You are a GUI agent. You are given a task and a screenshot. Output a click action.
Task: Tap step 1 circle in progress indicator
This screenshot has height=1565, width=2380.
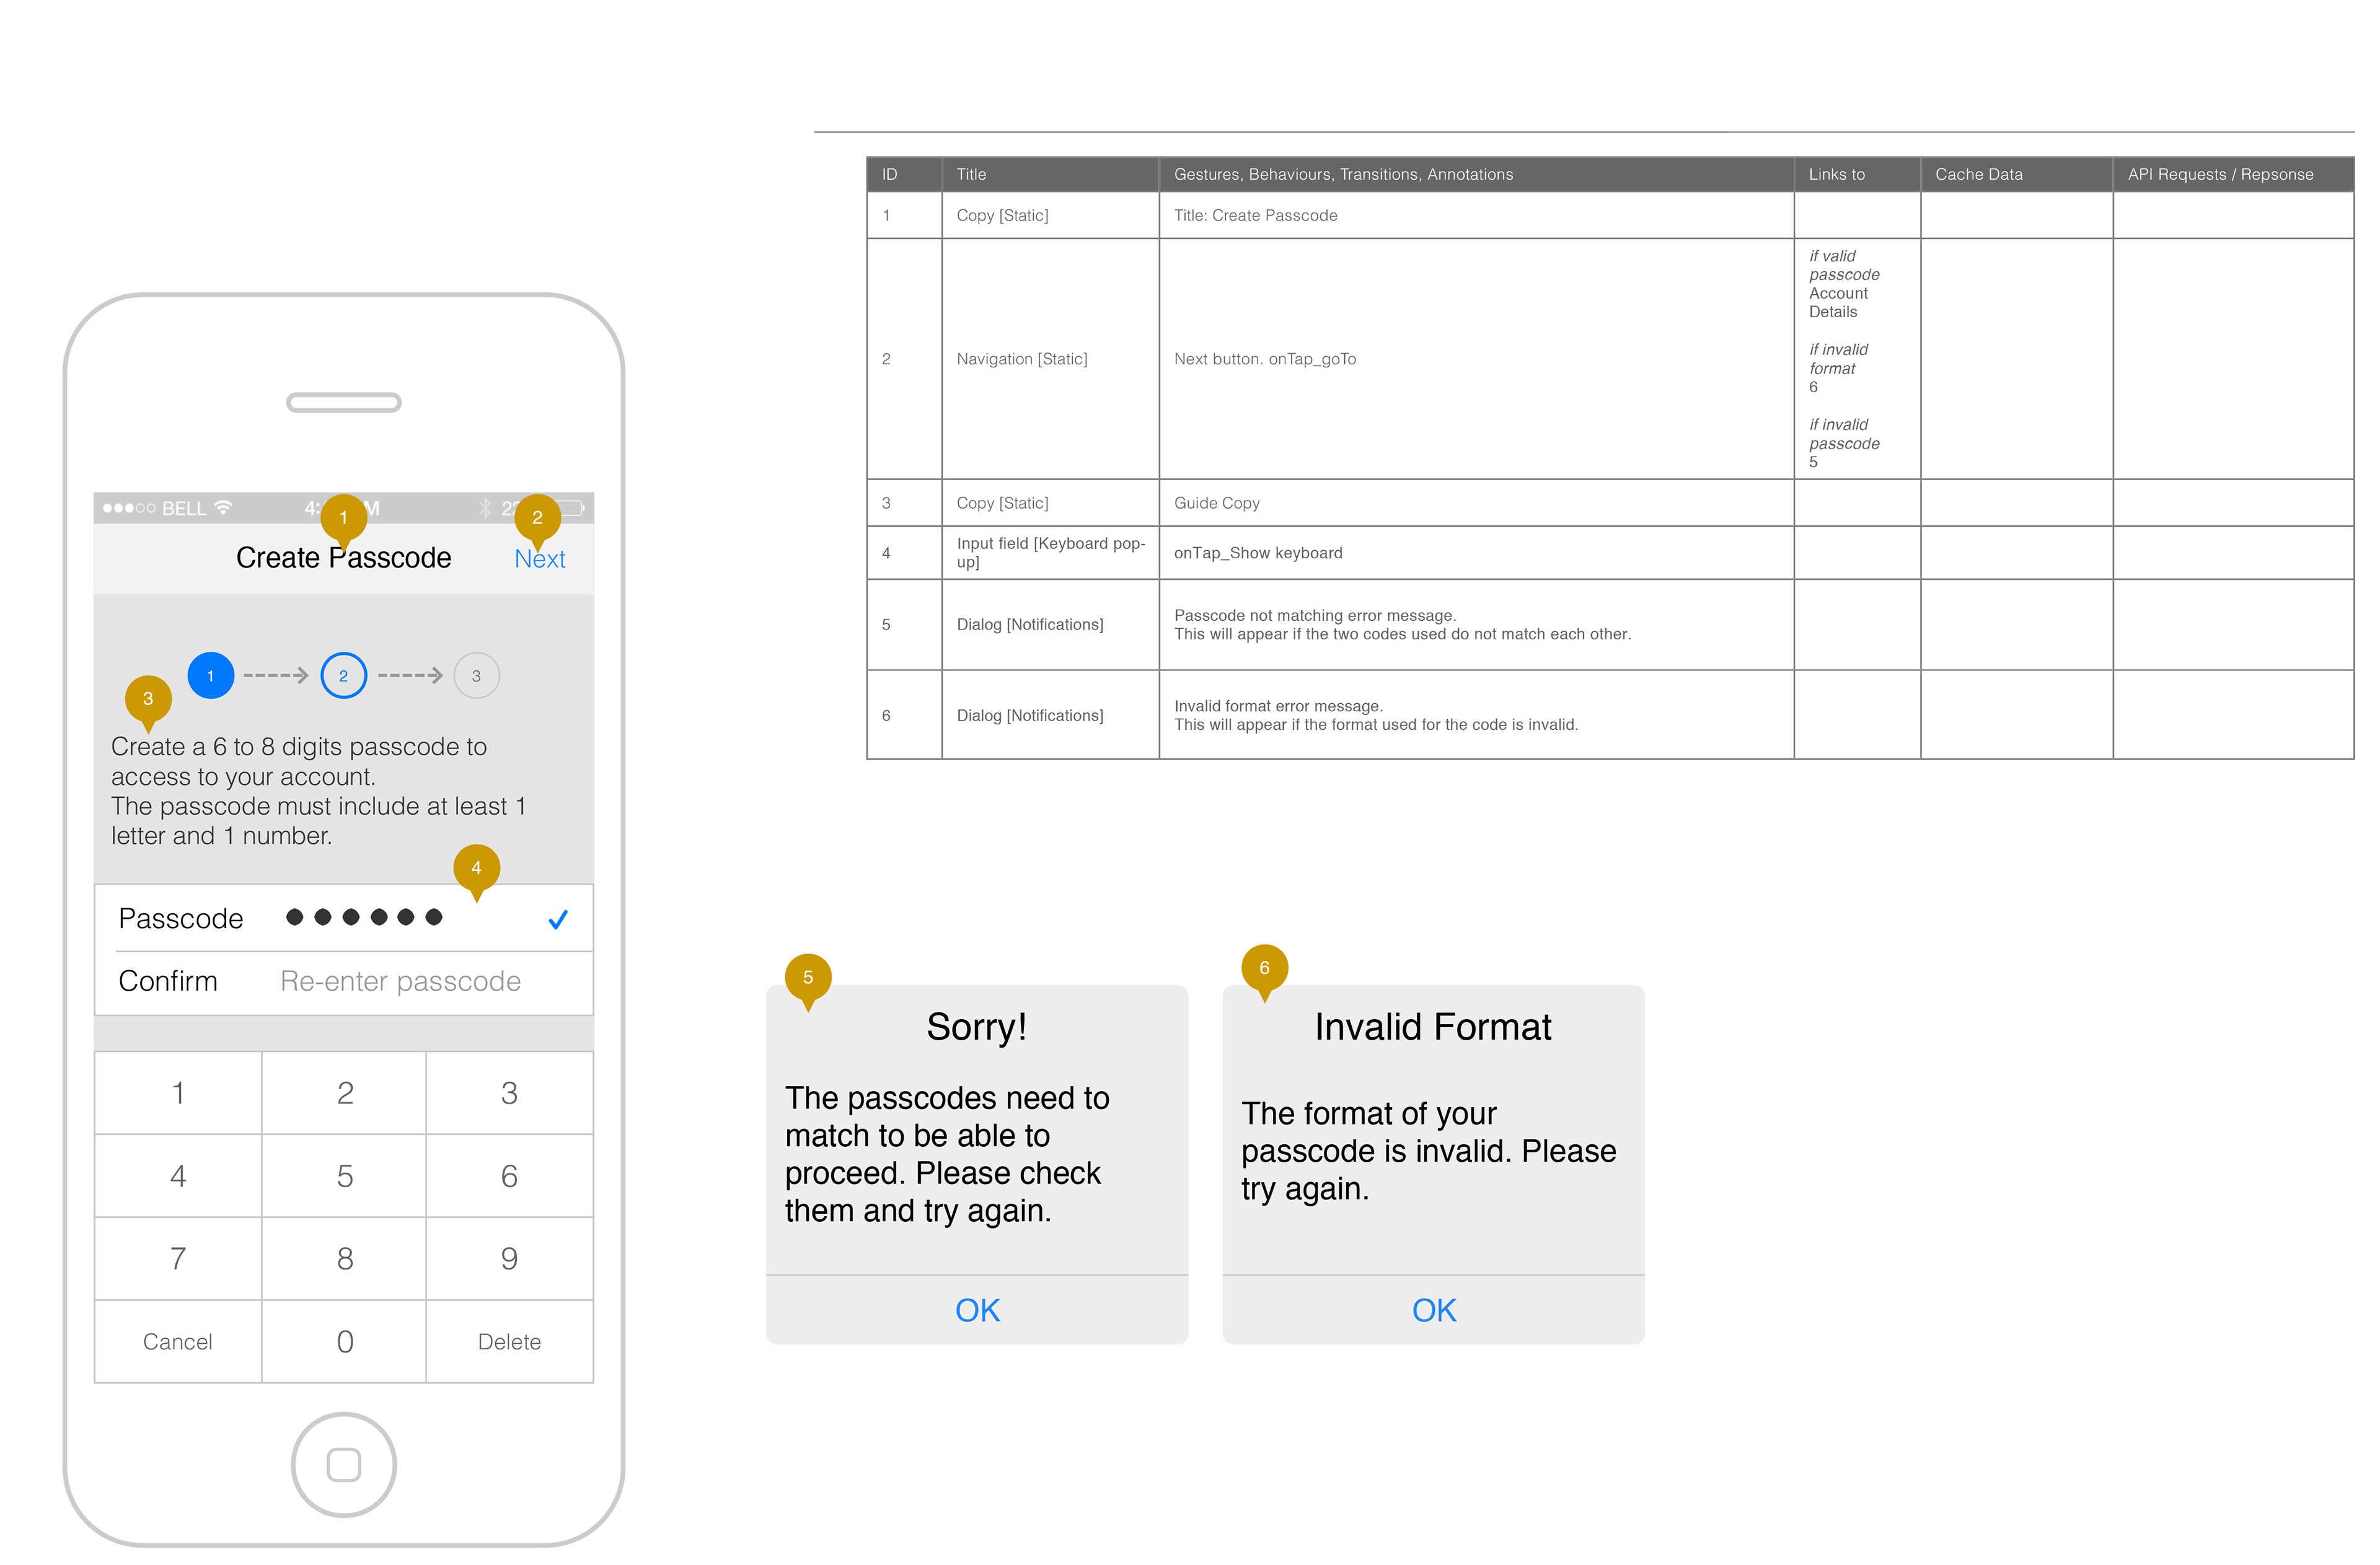(x=211, y=675)
